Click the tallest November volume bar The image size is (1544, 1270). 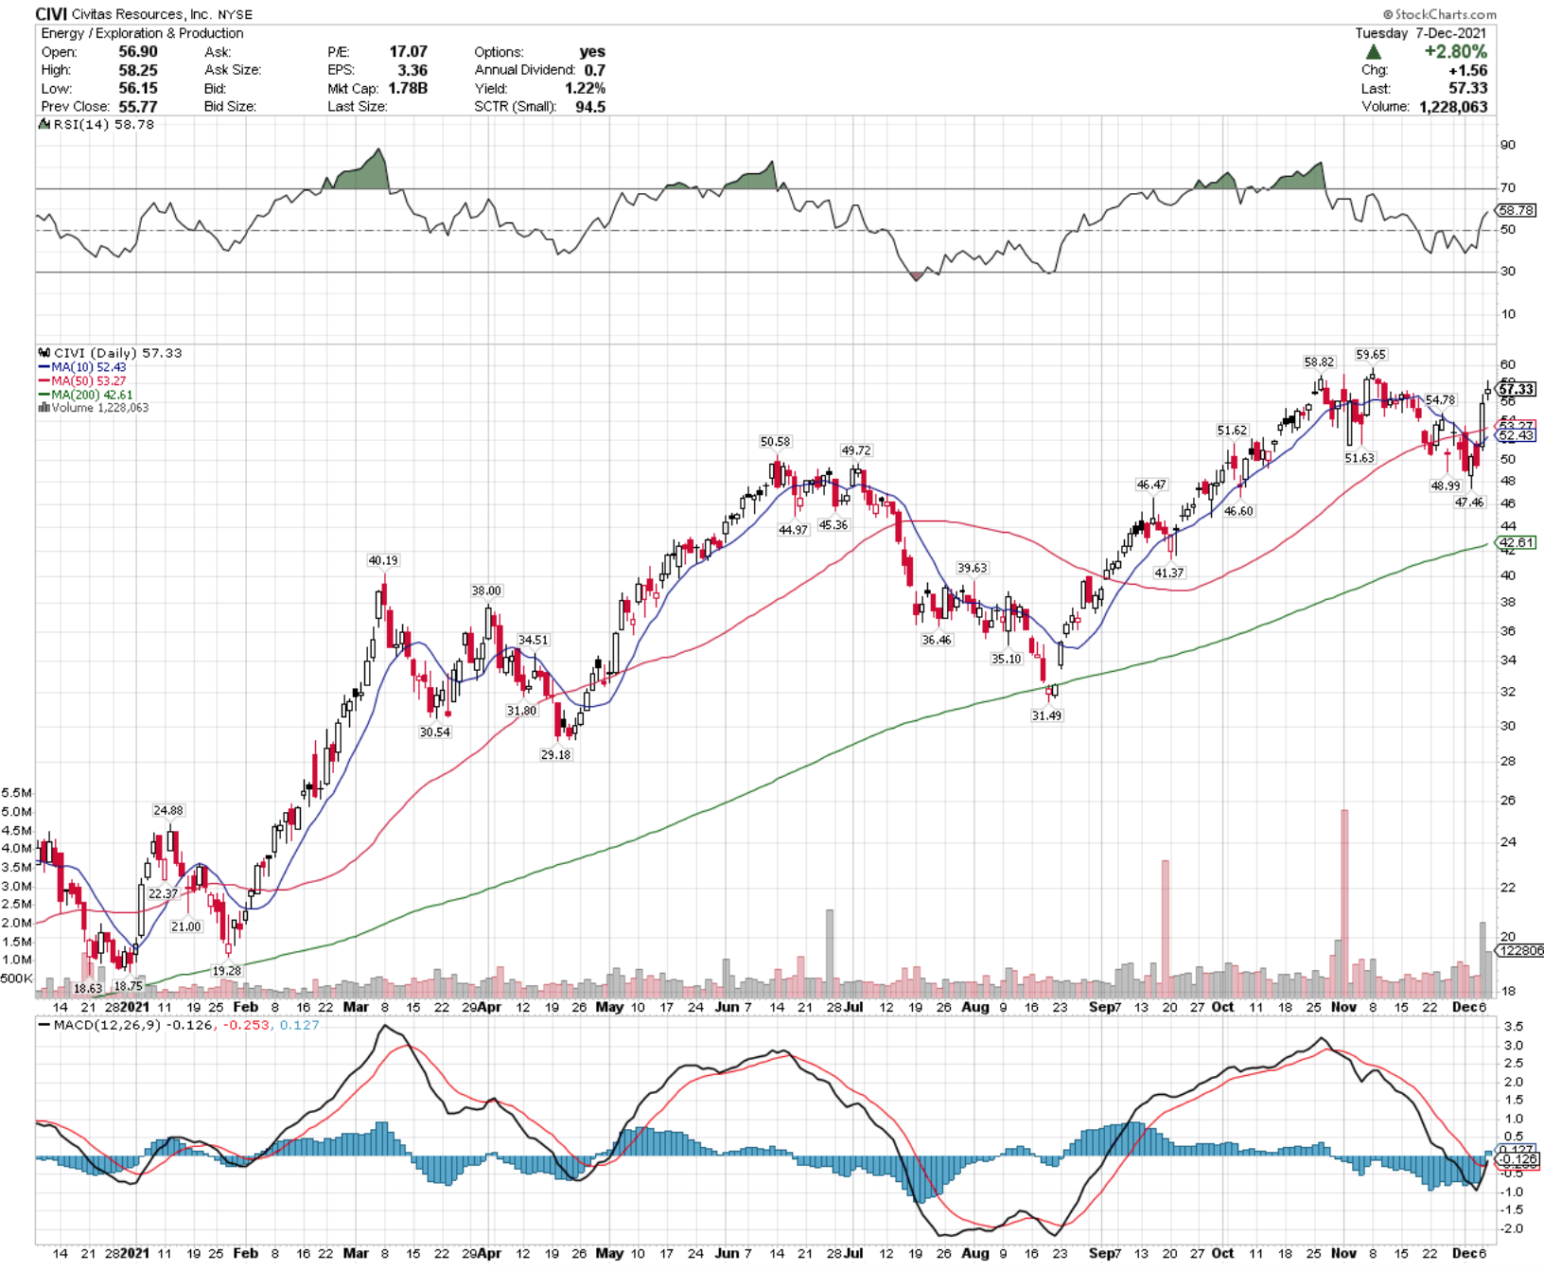1344,904
